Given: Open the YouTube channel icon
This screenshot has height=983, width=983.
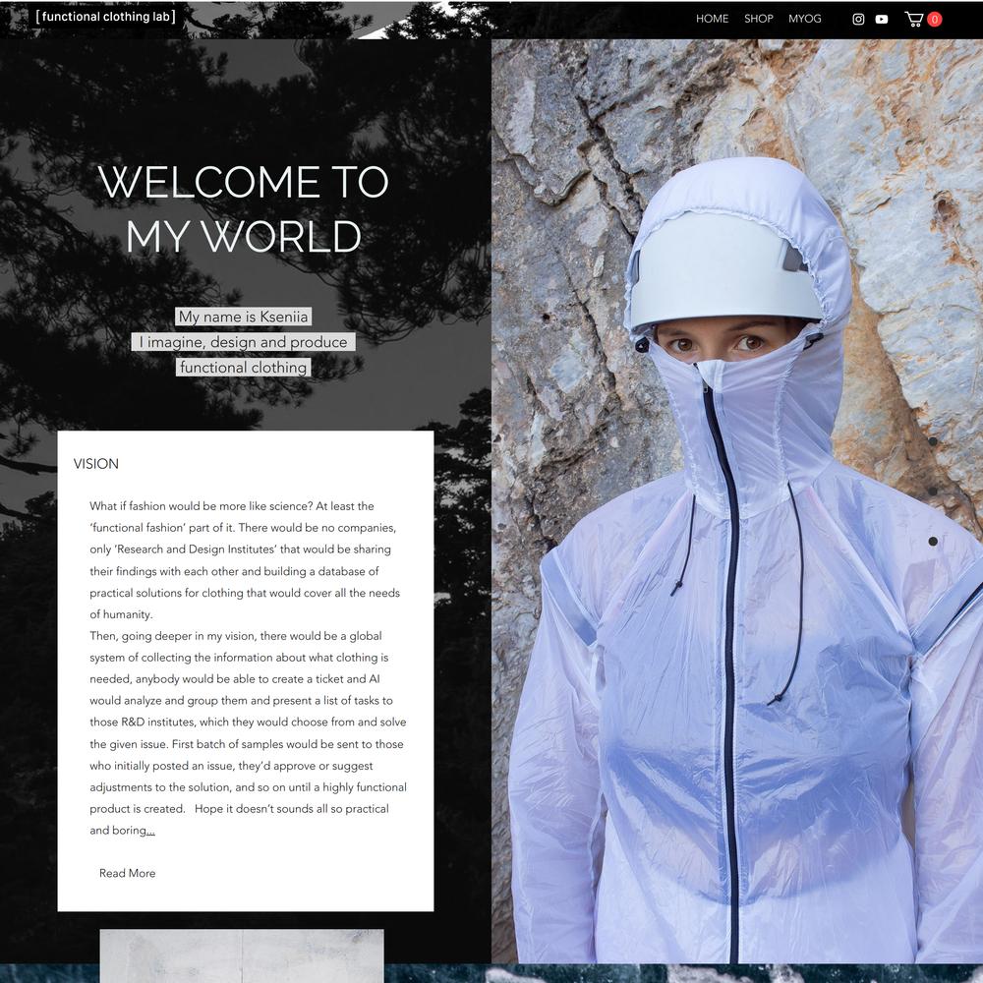Looking at the screenshot, I should [882, 19].
